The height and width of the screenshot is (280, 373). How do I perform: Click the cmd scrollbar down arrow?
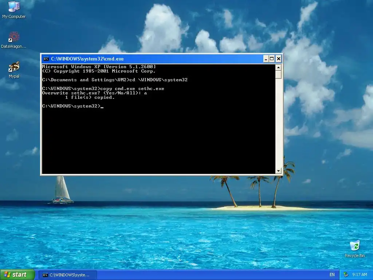click(x=278, y=171)
